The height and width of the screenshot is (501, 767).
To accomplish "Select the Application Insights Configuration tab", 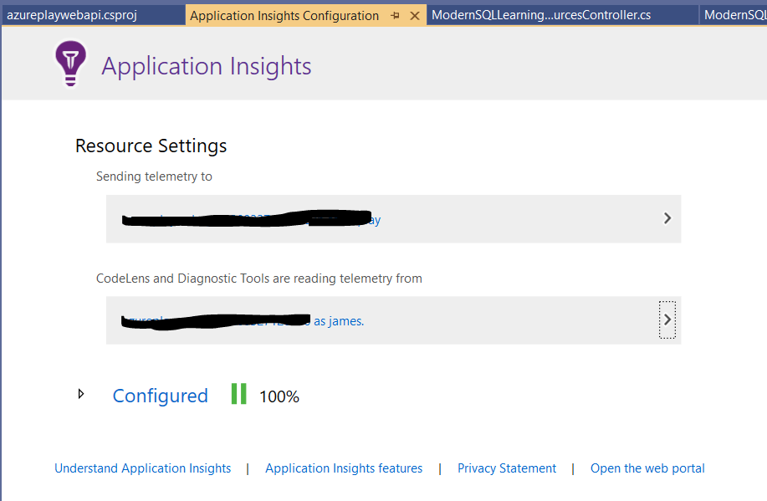I will (x=284, y=16).
